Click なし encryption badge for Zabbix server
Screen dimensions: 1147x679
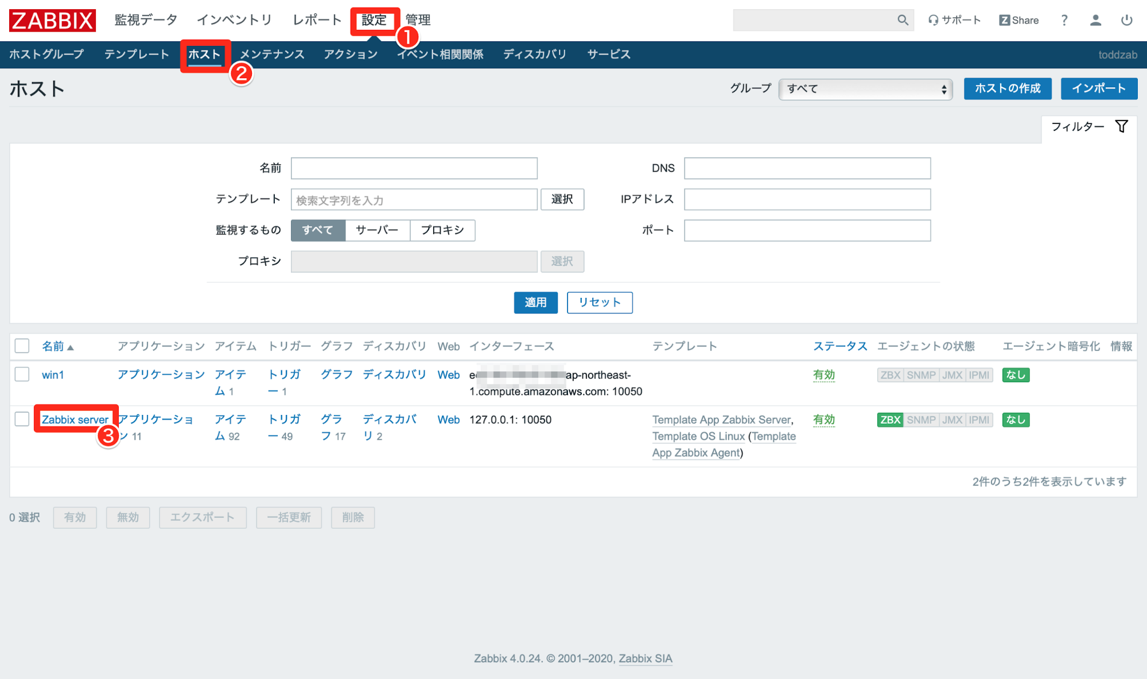tap(1016, 420)
